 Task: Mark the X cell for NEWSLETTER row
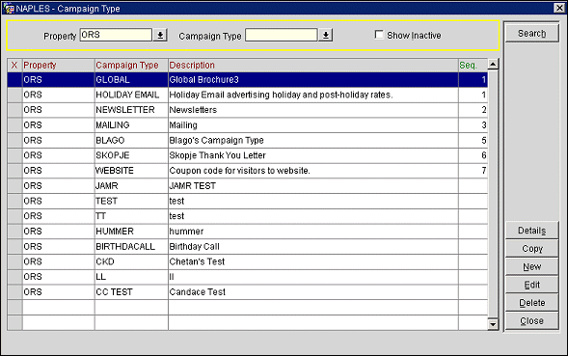(x=14, y=110)
